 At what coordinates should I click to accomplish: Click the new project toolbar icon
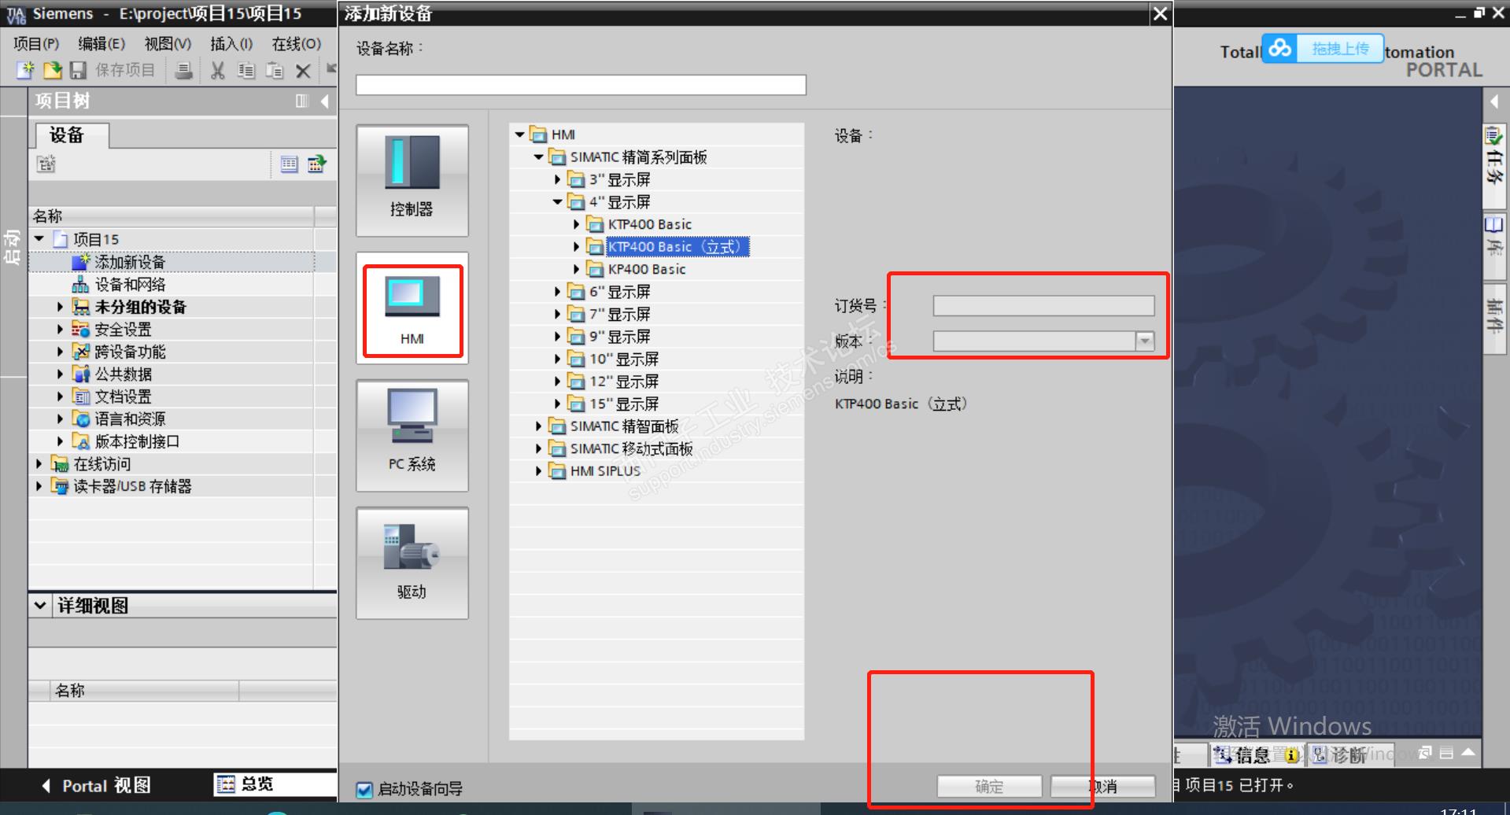pos(26,71)
